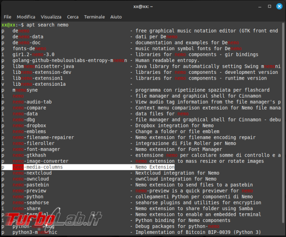Click the 'libnemo-extension-dev' package name
This screenshot has width=286, height=237.
tap(42, 72)
